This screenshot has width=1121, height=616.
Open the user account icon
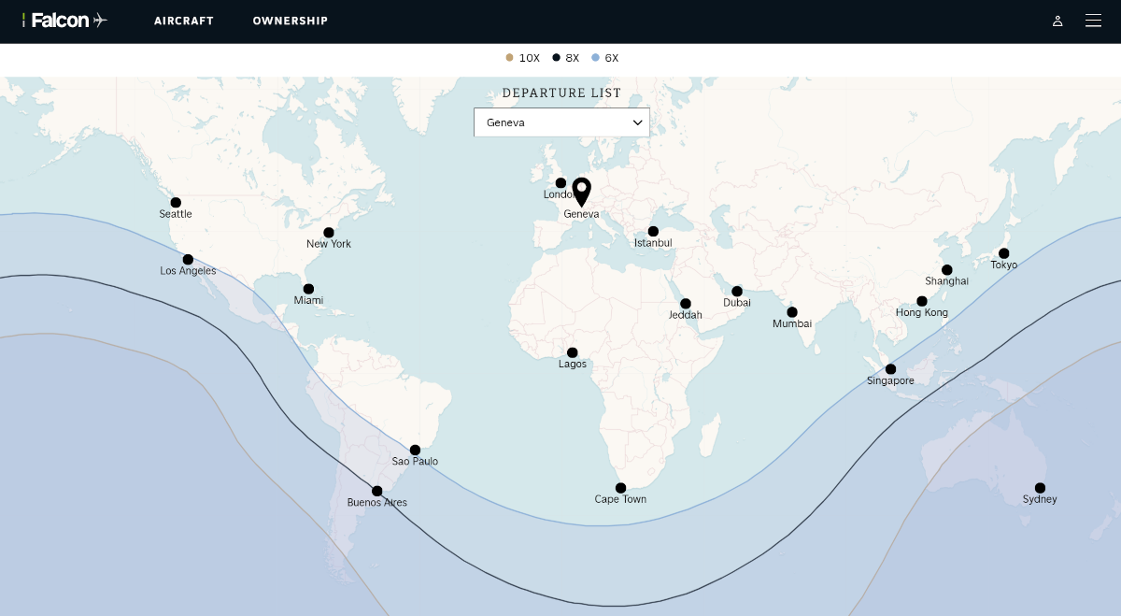coord(1057,21)
